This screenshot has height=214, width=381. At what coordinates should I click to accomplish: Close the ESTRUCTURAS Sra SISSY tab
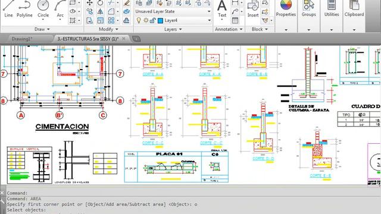[124, 39]
